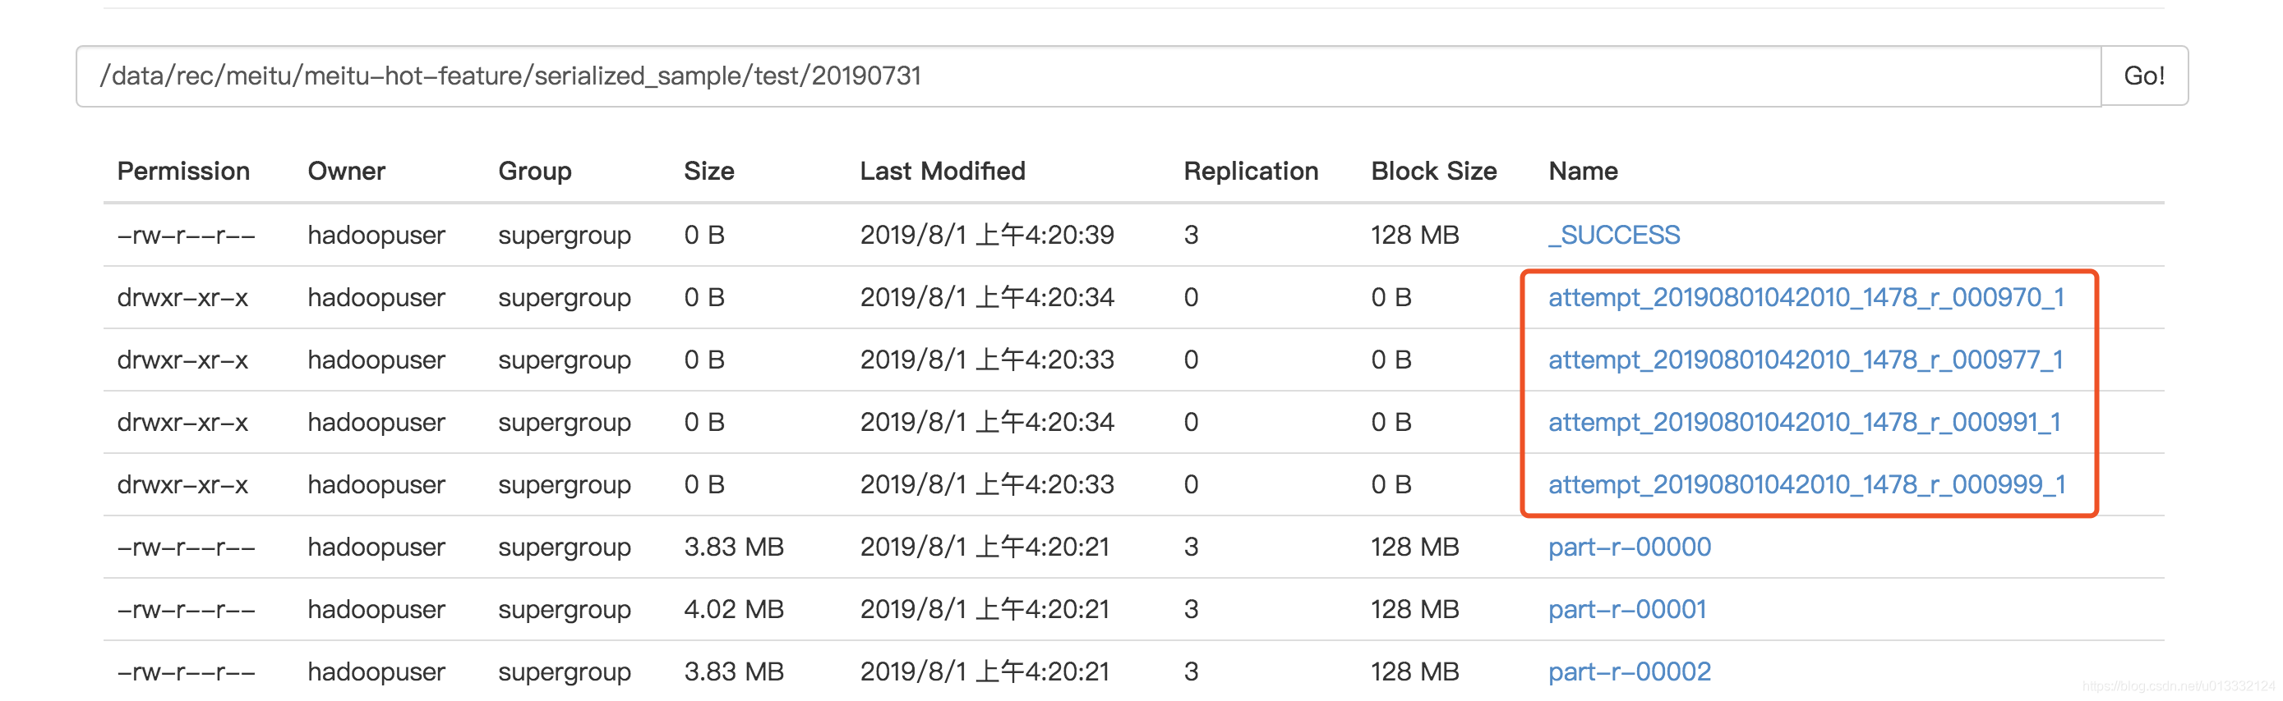The height and width of the screenshot is (701, 2283).
Task: Click the Owner column header
Action: coord(347,171)
